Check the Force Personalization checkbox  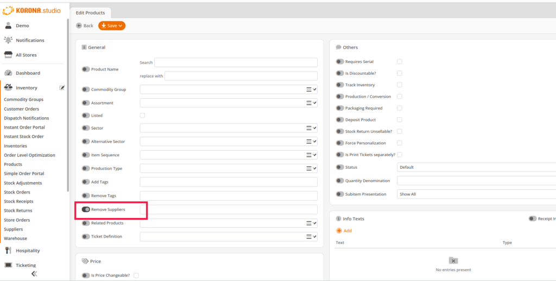(400, 143)
